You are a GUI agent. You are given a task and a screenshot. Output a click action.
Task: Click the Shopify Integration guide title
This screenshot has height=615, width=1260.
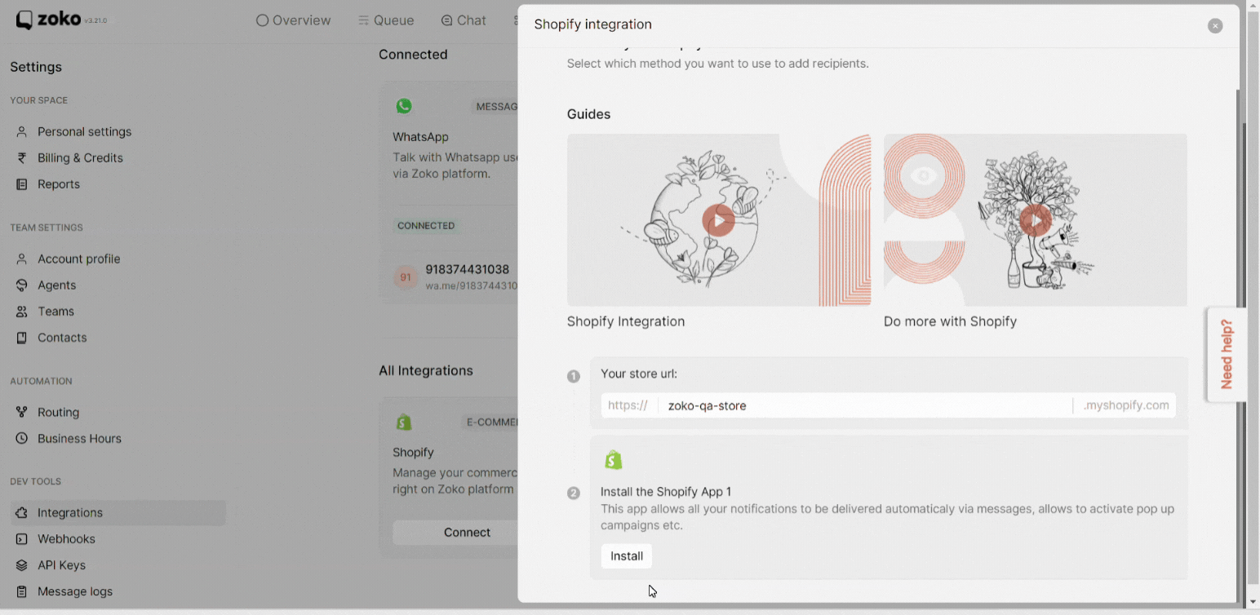click(x=626, y=321)
